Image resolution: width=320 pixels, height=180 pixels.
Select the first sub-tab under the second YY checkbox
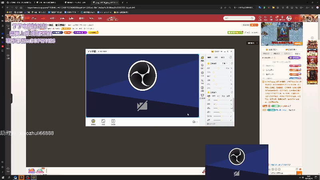tap(208, 96)
